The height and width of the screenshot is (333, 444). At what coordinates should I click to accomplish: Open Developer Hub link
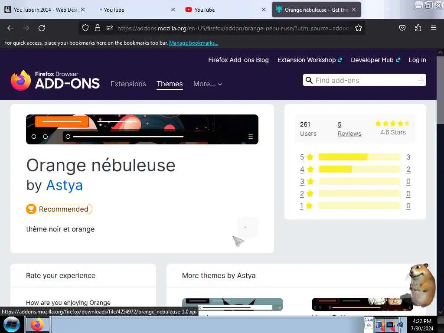click(x=375, y=60)
